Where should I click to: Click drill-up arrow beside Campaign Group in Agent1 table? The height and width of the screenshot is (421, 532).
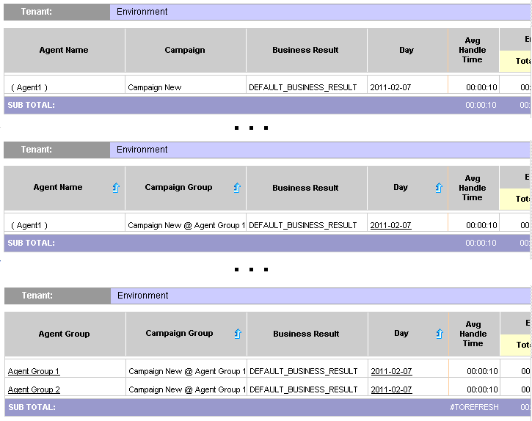(x=236, y=188)
